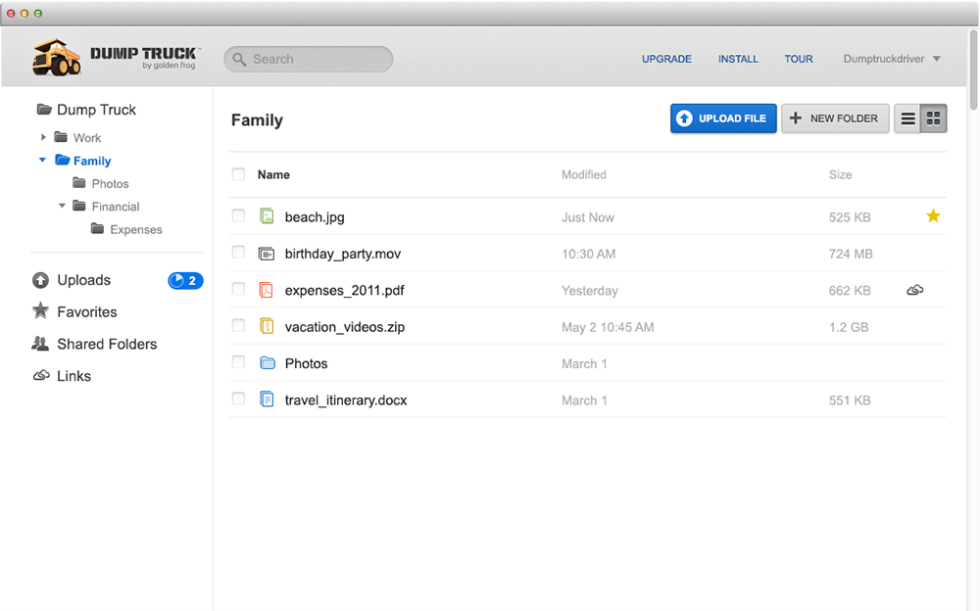Tick the select-all checkbox beside Name
980x611 pixels.
click(x=238, y=173)
